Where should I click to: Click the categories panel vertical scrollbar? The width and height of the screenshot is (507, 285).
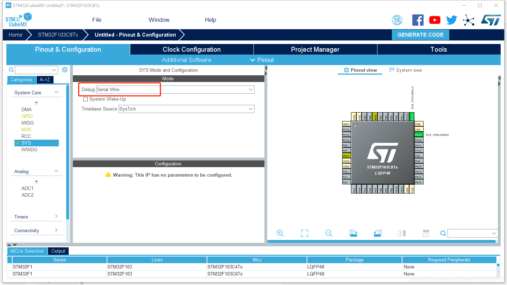(68, 153)
